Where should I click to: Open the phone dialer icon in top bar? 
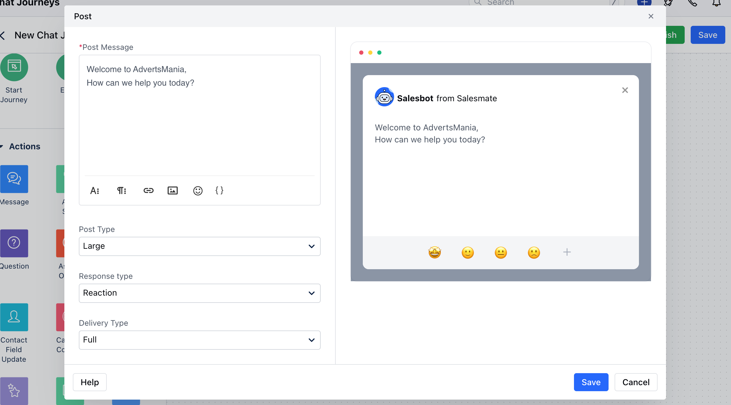click(x=692, y=3)
